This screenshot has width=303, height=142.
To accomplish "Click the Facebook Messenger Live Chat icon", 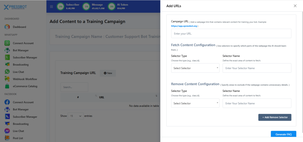I will point(7,131).
